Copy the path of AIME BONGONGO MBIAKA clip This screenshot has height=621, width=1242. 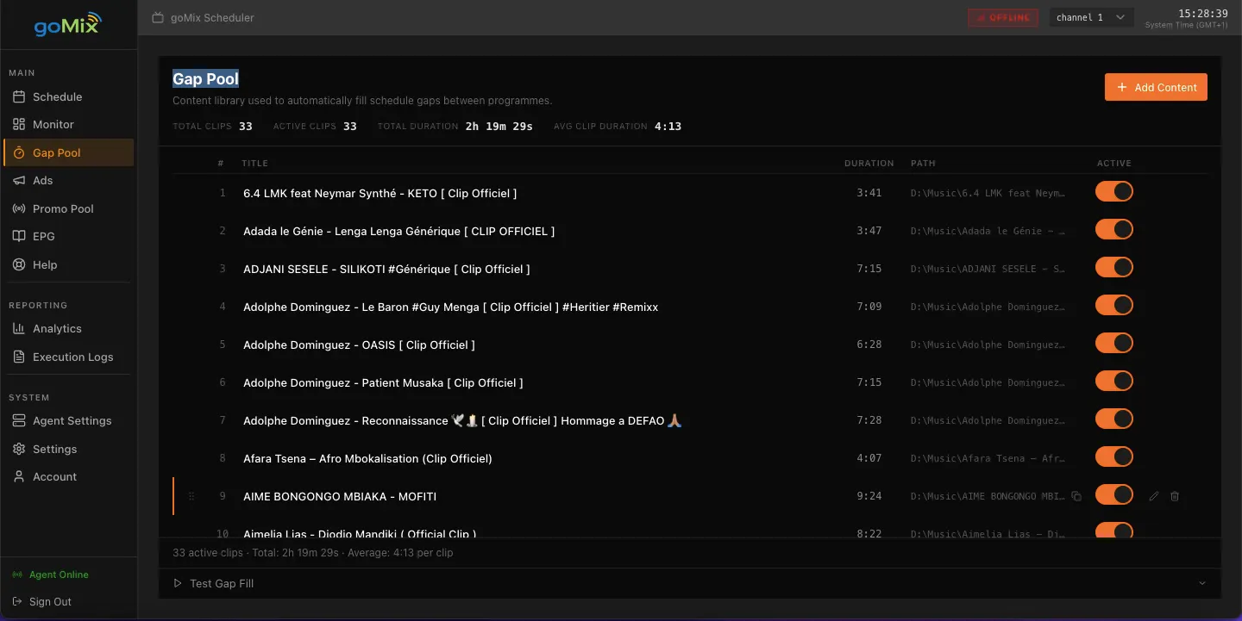coord(1076,496)
